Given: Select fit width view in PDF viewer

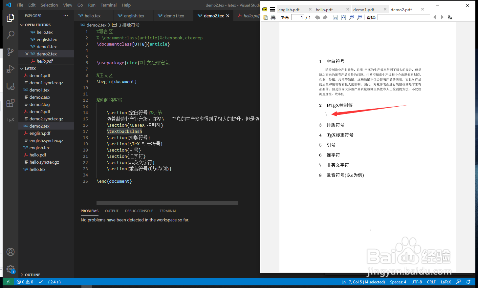Looking at the screenshot, I should click(x=336, y=17).
